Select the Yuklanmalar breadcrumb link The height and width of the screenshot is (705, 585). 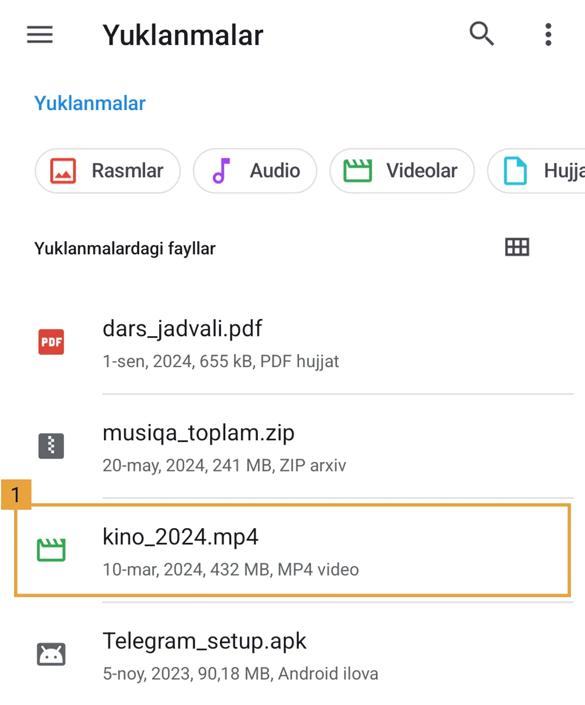90,104
